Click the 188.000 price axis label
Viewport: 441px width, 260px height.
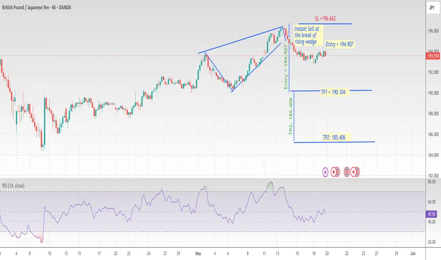pos(433,113)
